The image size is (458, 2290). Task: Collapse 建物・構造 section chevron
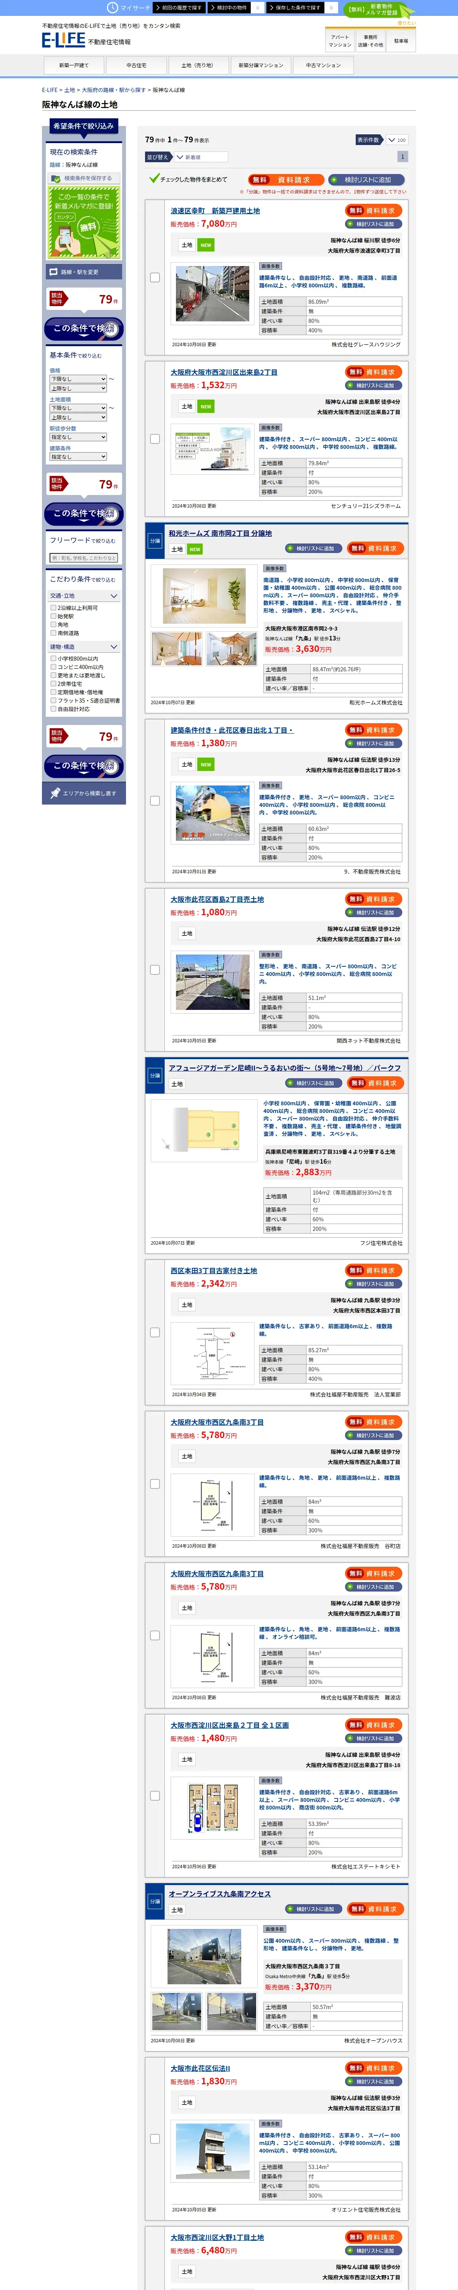[x=114, y=647]
